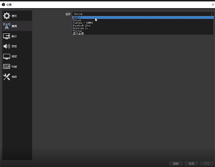The width and height of the screenshot is (215, 167).
Task: Pick Twitter from the service dropdown
Action: (78, 31)
